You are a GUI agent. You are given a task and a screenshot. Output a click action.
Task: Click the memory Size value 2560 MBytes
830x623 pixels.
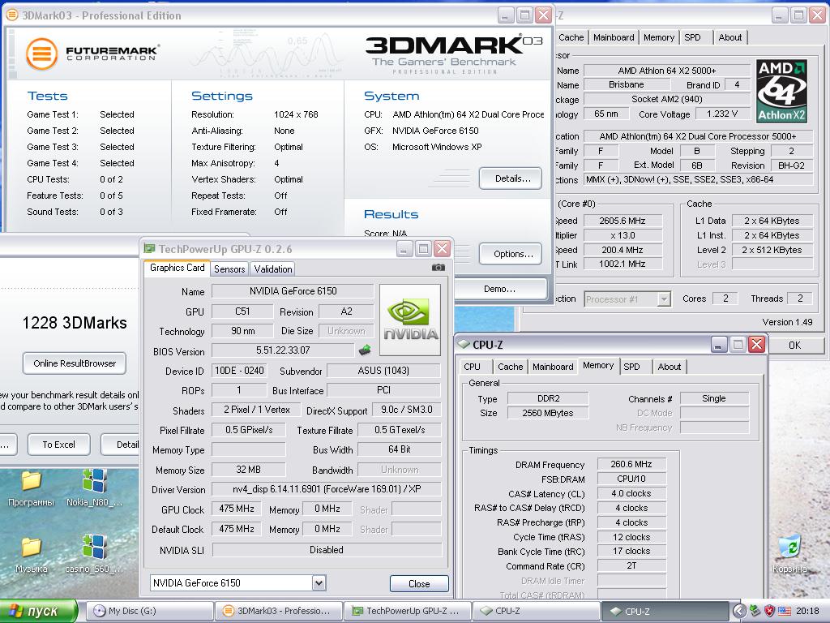click(548, 413)
